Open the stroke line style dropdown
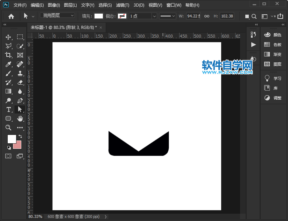 point(168,16)
